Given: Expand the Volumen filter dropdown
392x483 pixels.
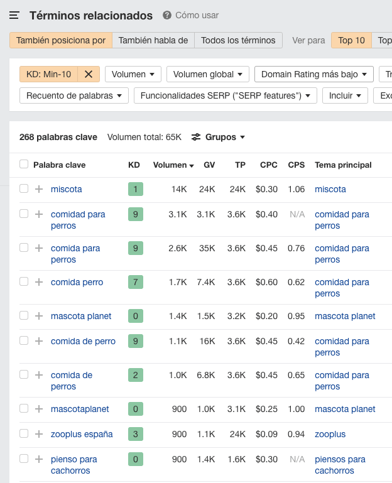Looking at the screenshot, I should [133, 74].
